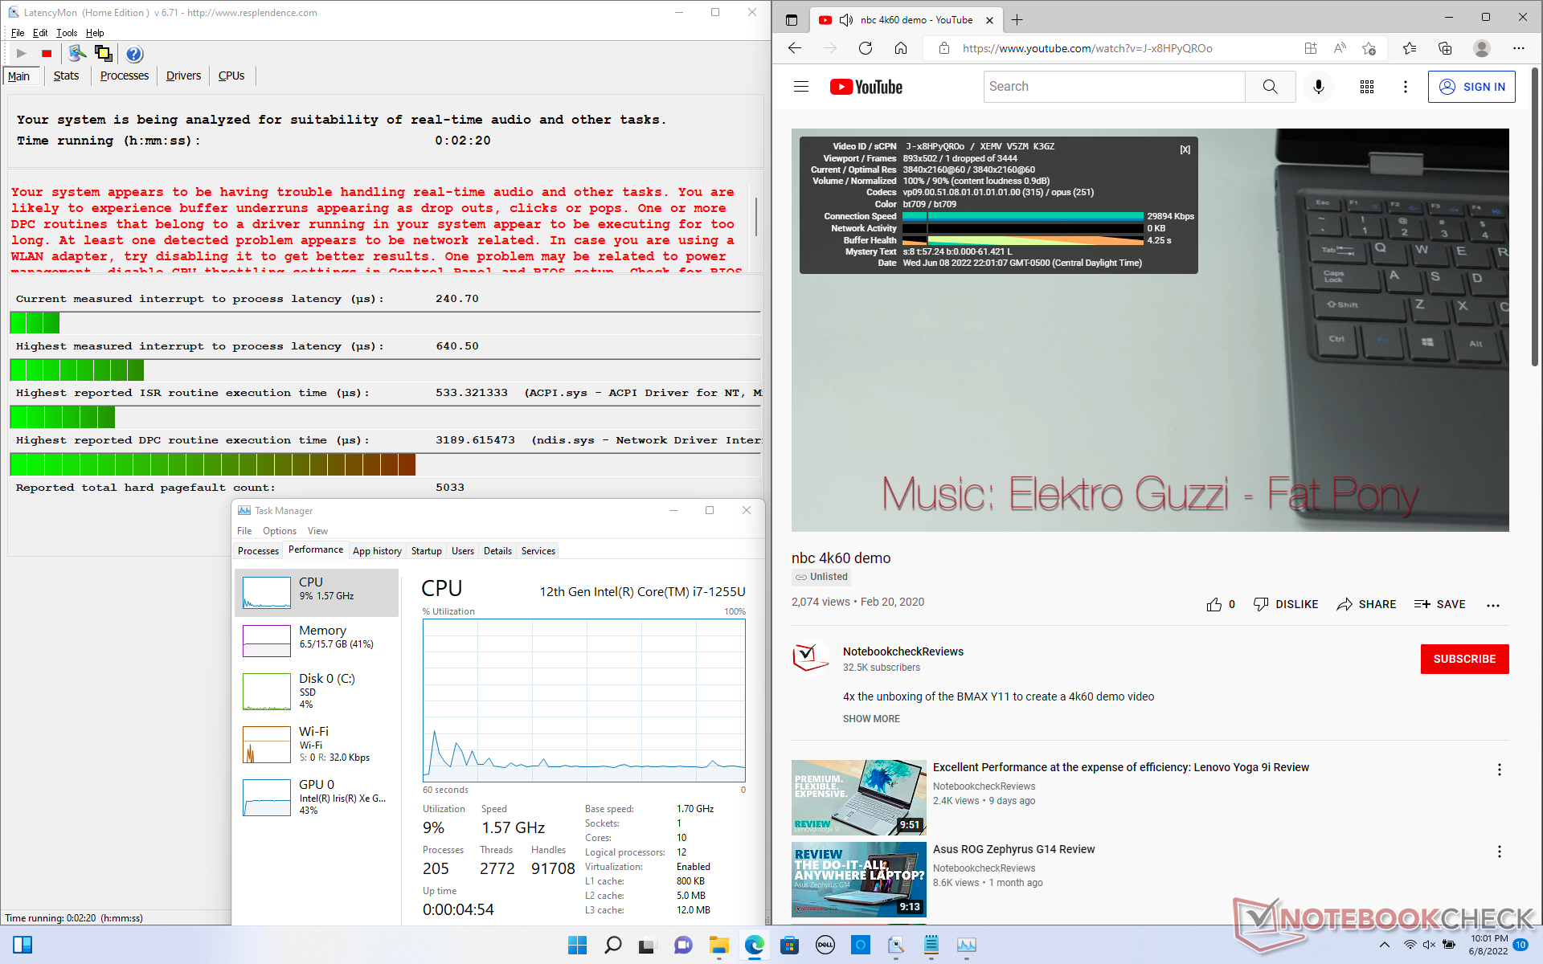Open the options menu for the Asus ROG Zephyrus G14 Review

click(1499, 852)
